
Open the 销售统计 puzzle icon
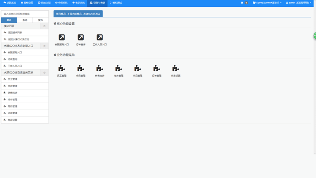coord(99,68)
